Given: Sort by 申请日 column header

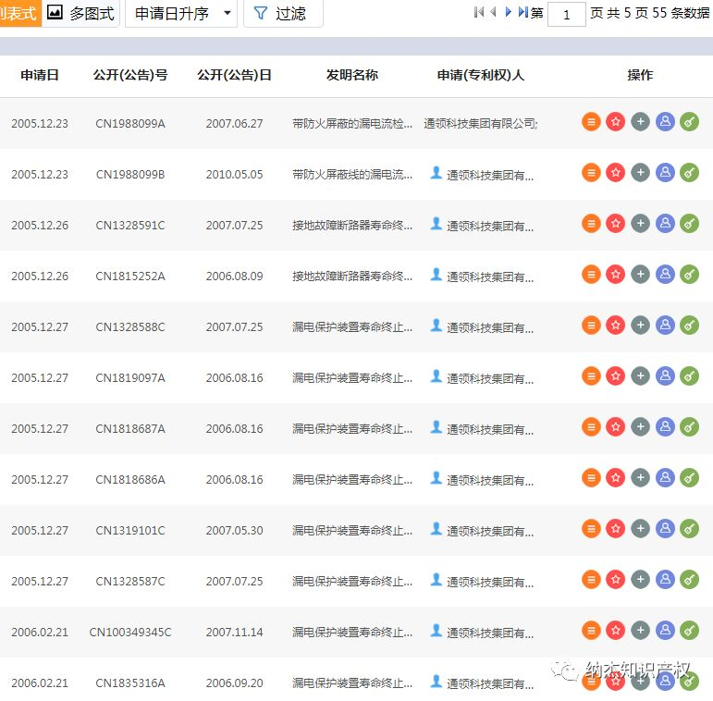Looking at the screenshot, I should [40, 75].
